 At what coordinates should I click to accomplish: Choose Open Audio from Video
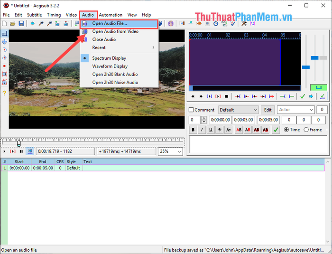click(x=119, y=31)
